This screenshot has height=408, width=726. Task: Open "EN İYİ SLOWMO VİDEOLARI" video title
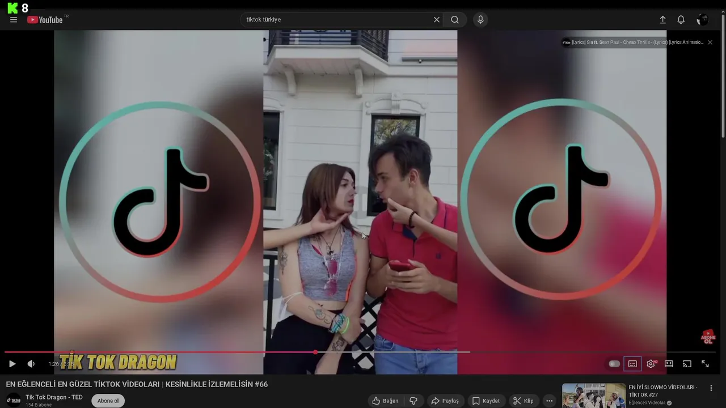[x=662, y=390]
